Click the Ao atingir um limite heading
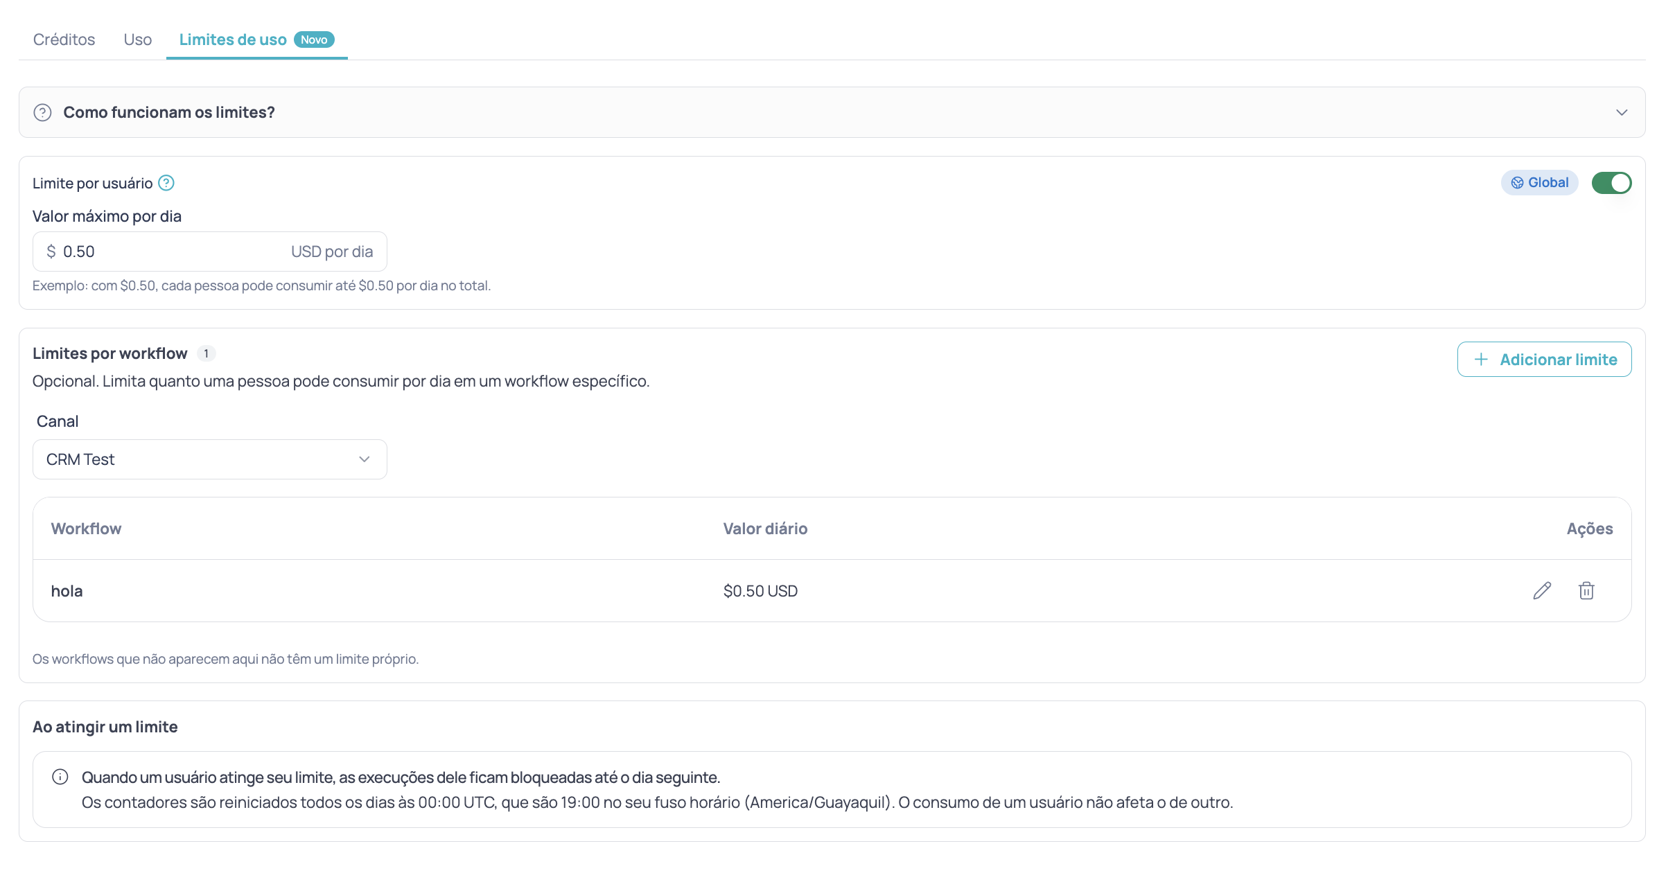The width and height of the screenshot is (1666, 873). click(105, 727)
